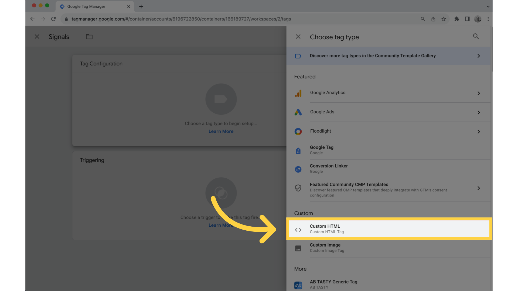Screen dimensions: 518x291
Task: Click the AB TASTY logo icon
Action: click(x=298, y=285)
